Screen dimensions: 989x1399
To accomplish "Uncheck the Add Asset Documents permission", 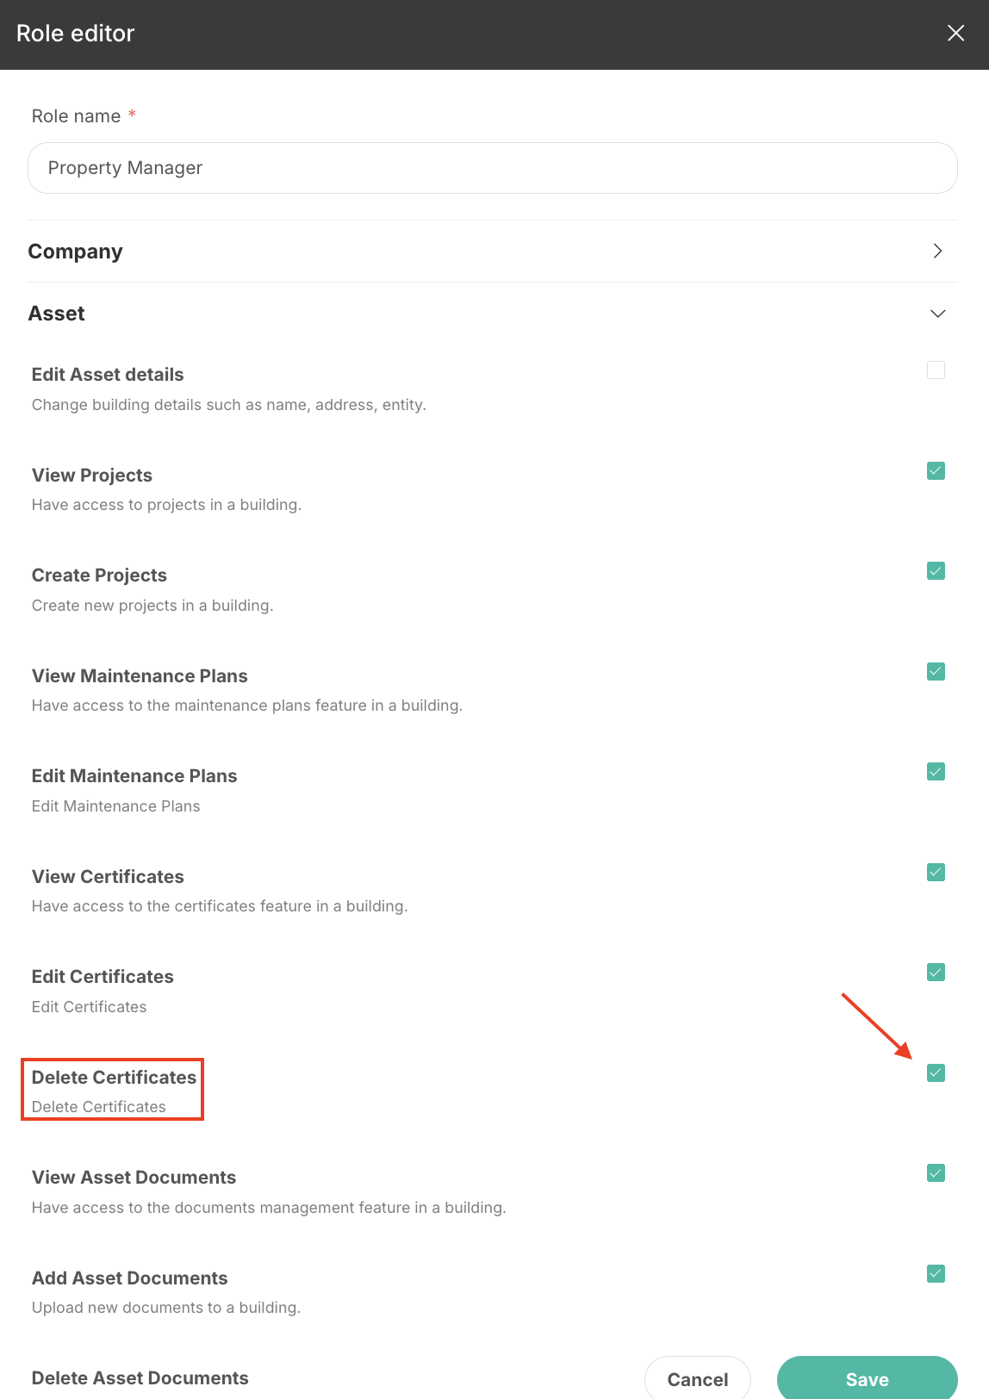I will (x=936, y=1273).
